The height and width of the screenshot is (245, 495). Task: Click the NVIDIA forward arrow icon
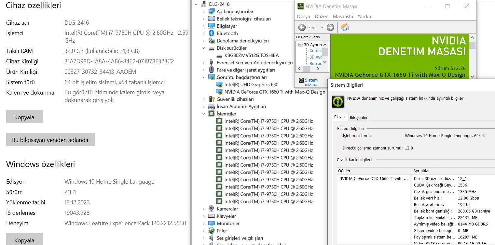[330, 27]
